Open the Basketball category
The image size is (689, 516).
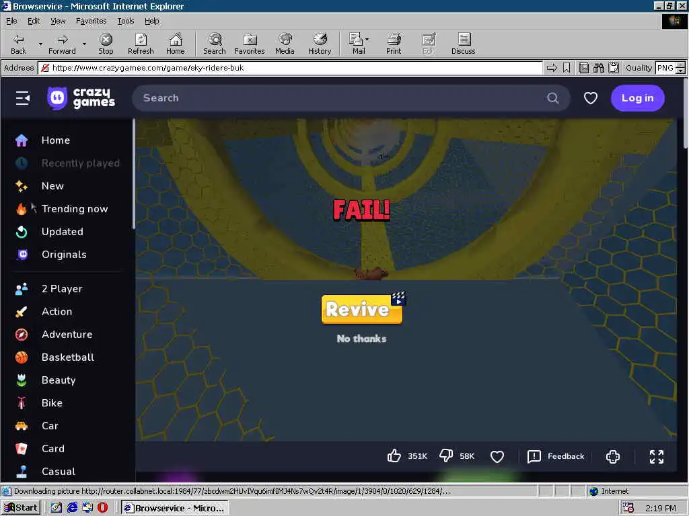[68, 357]
